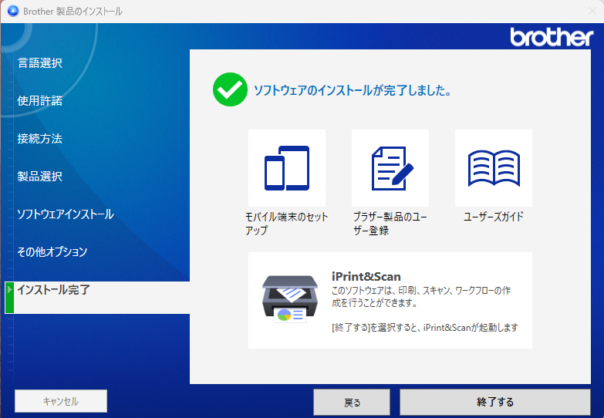
Task: Select the 使用許諾 step in sidebar
Action: (39, 100)
